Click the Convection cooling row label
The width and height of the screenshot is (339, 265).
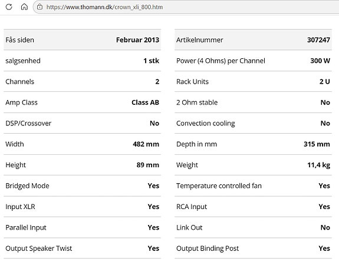(x=205, y=123)
